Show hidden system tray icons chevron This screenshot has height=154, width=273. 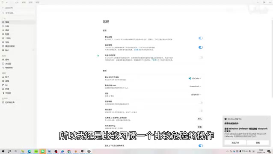[x=227, y=151]
